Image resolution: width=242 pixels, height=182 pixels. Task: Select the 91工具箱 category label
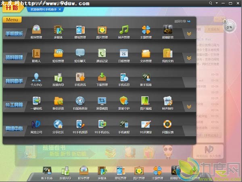coord(14,105)
